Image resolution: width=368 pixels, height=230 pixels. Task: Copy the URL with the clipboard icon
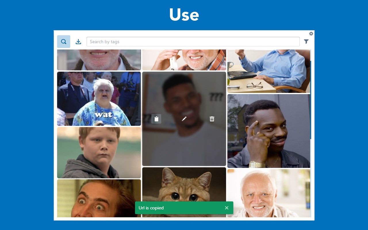pyautogui.click(x=156, y=119)
